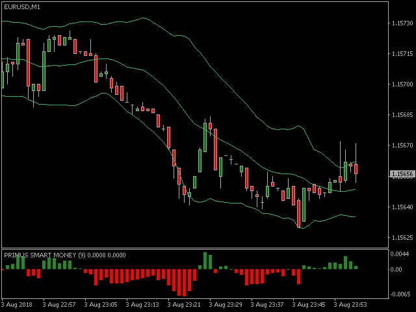Click time label 3 Aug 2018
Viewport: 416px width, 312px height.
coord(17,305)
